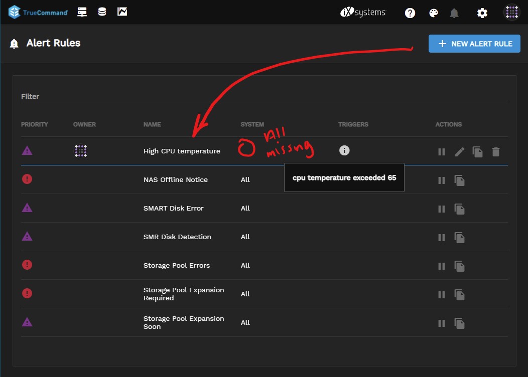
Task: Open the help question mark icon
Action: coord(410,13)
